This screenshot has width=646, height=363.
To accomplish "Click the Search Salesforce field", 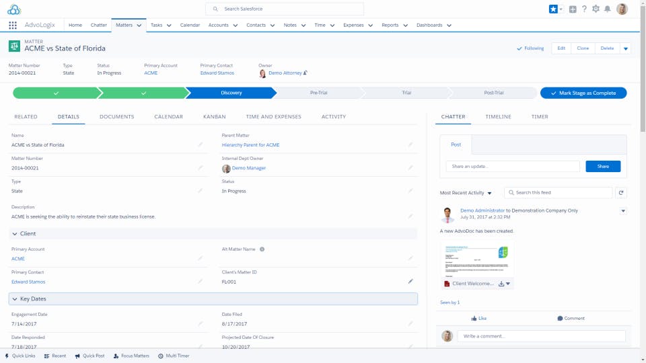I will point(285,9).
